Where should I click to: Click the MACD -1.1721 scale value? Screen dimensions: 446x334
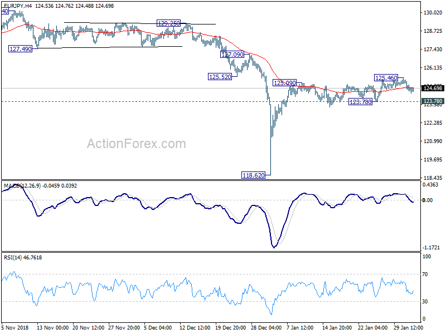tap(431, 248)
